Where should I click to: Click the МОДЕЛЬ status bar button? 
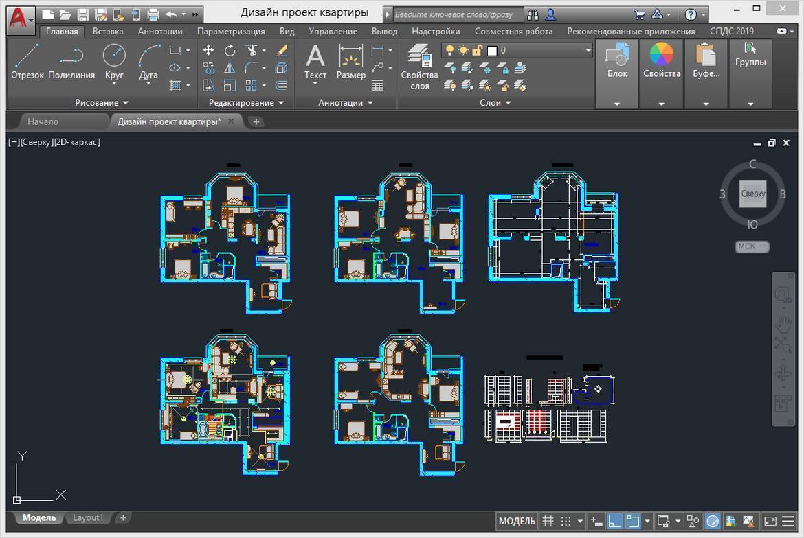[516, 522]
